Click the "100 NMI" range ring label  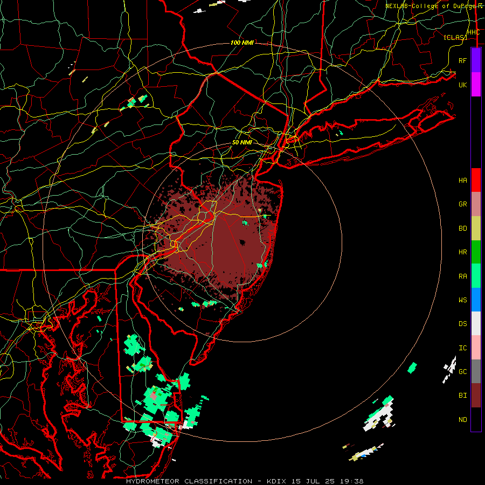tap(242, 43)
